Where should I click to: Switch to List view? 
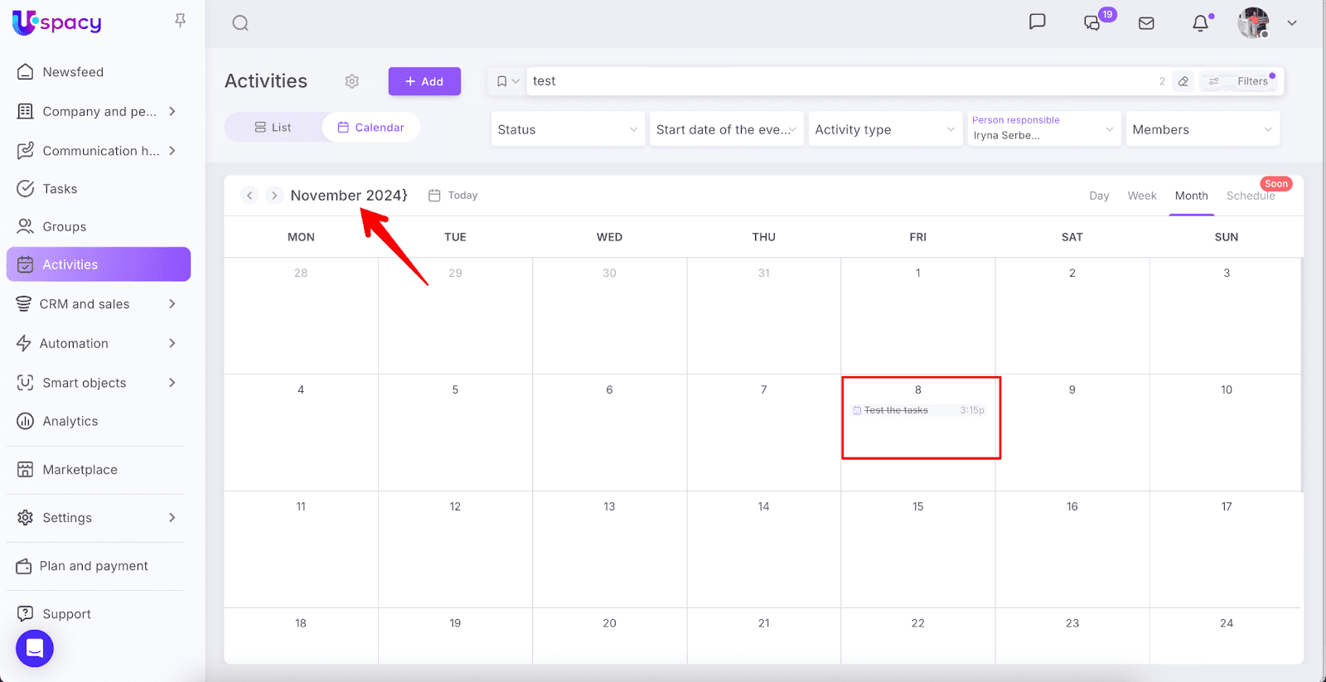tap(273, 128)
